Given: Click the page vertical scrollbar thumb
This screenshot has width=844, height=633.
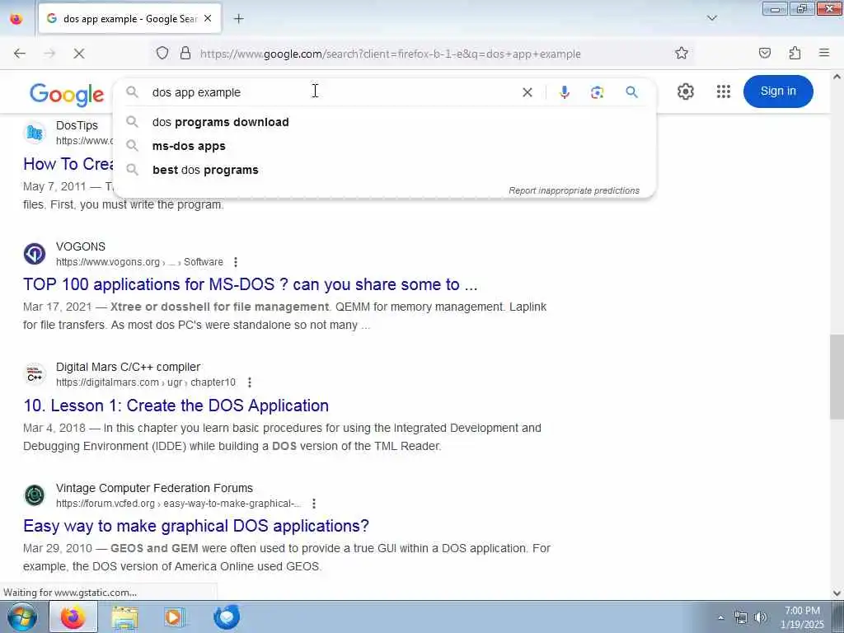Looking at the screenshot, I should pos(837,376).
